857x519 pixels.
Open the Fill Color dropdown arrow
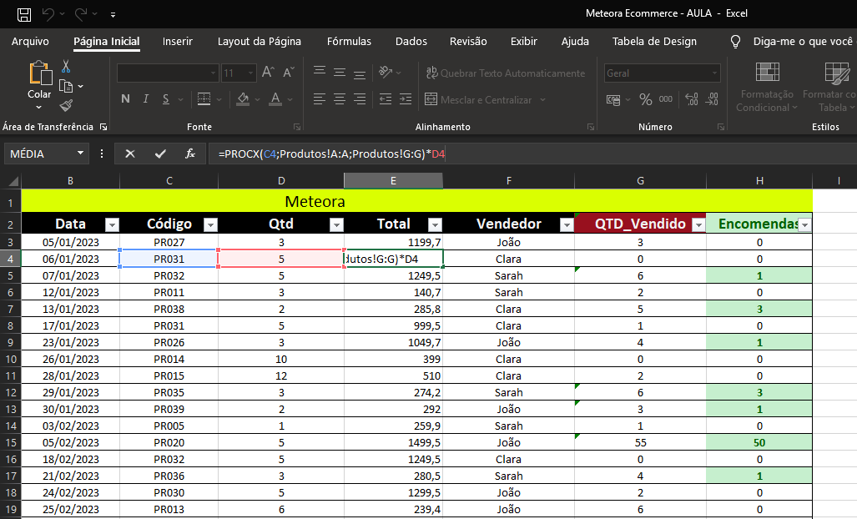257,99
